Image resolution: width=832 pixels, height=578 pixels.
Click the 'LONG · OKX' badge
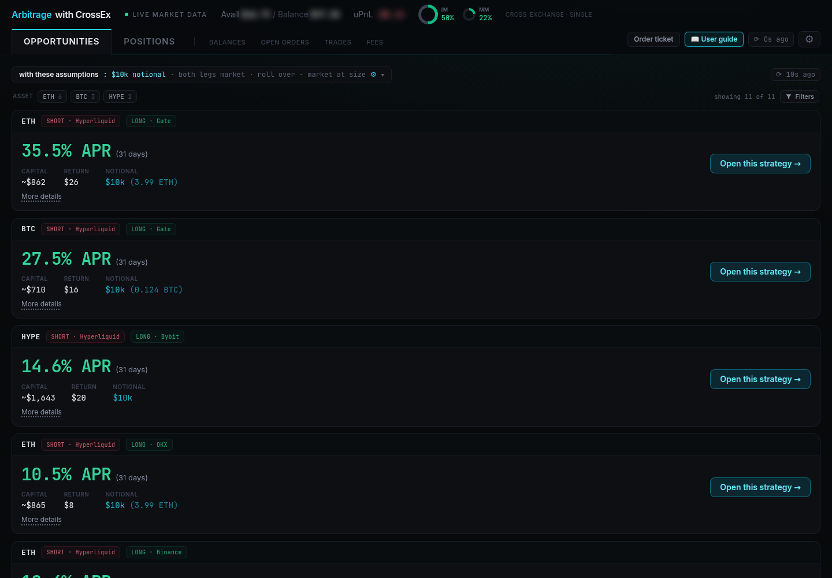(149, 444)
